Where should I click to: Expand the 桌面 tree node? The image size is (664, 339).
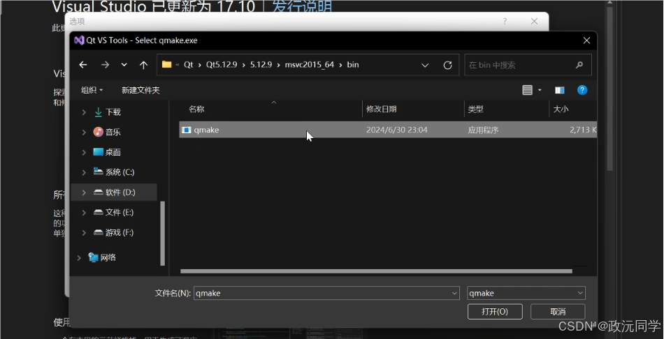[84, 152]
